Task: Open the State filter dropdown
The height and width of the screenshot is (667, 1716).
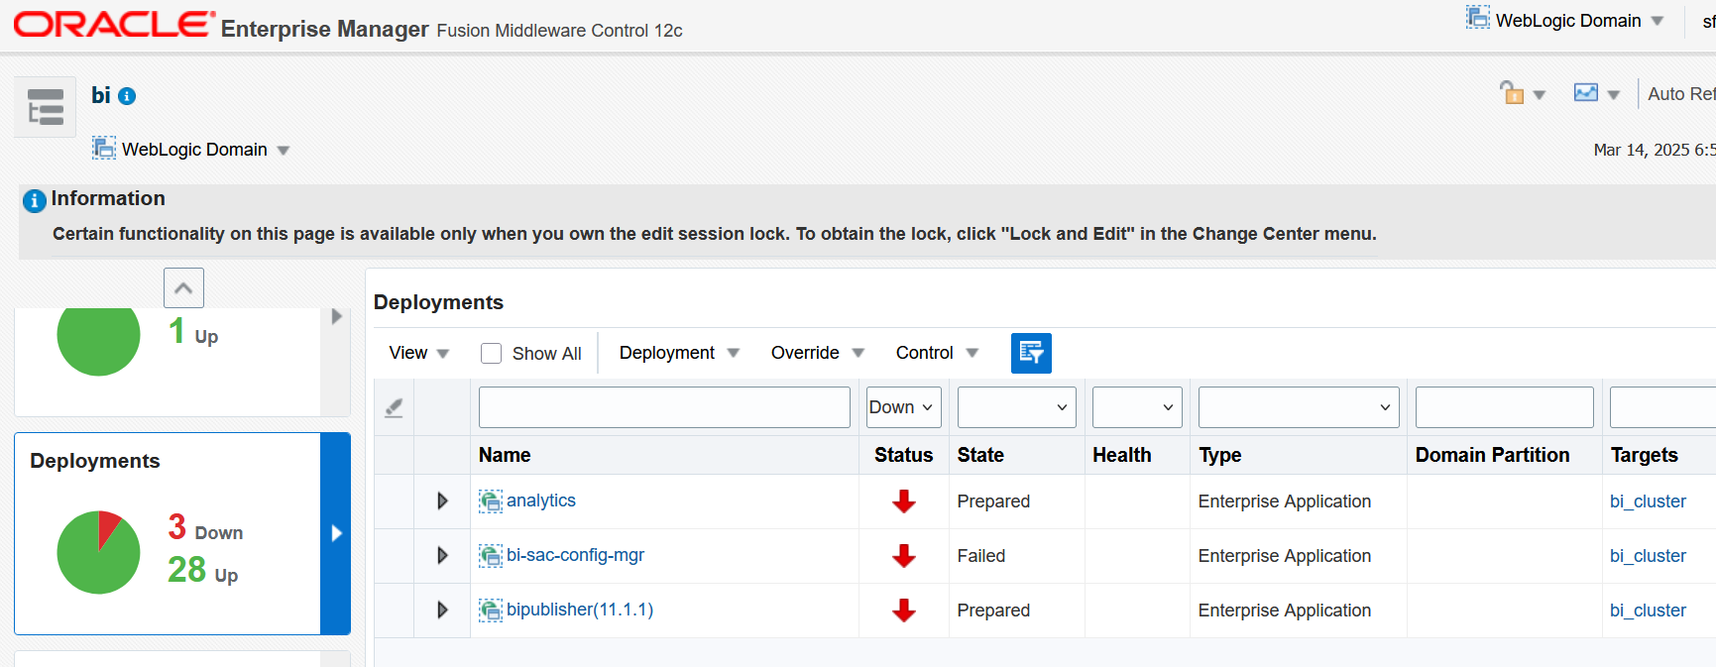Action: [x=1017, y=407]
